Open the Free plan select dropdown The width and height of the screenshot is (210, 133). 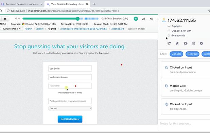point(70,108)
